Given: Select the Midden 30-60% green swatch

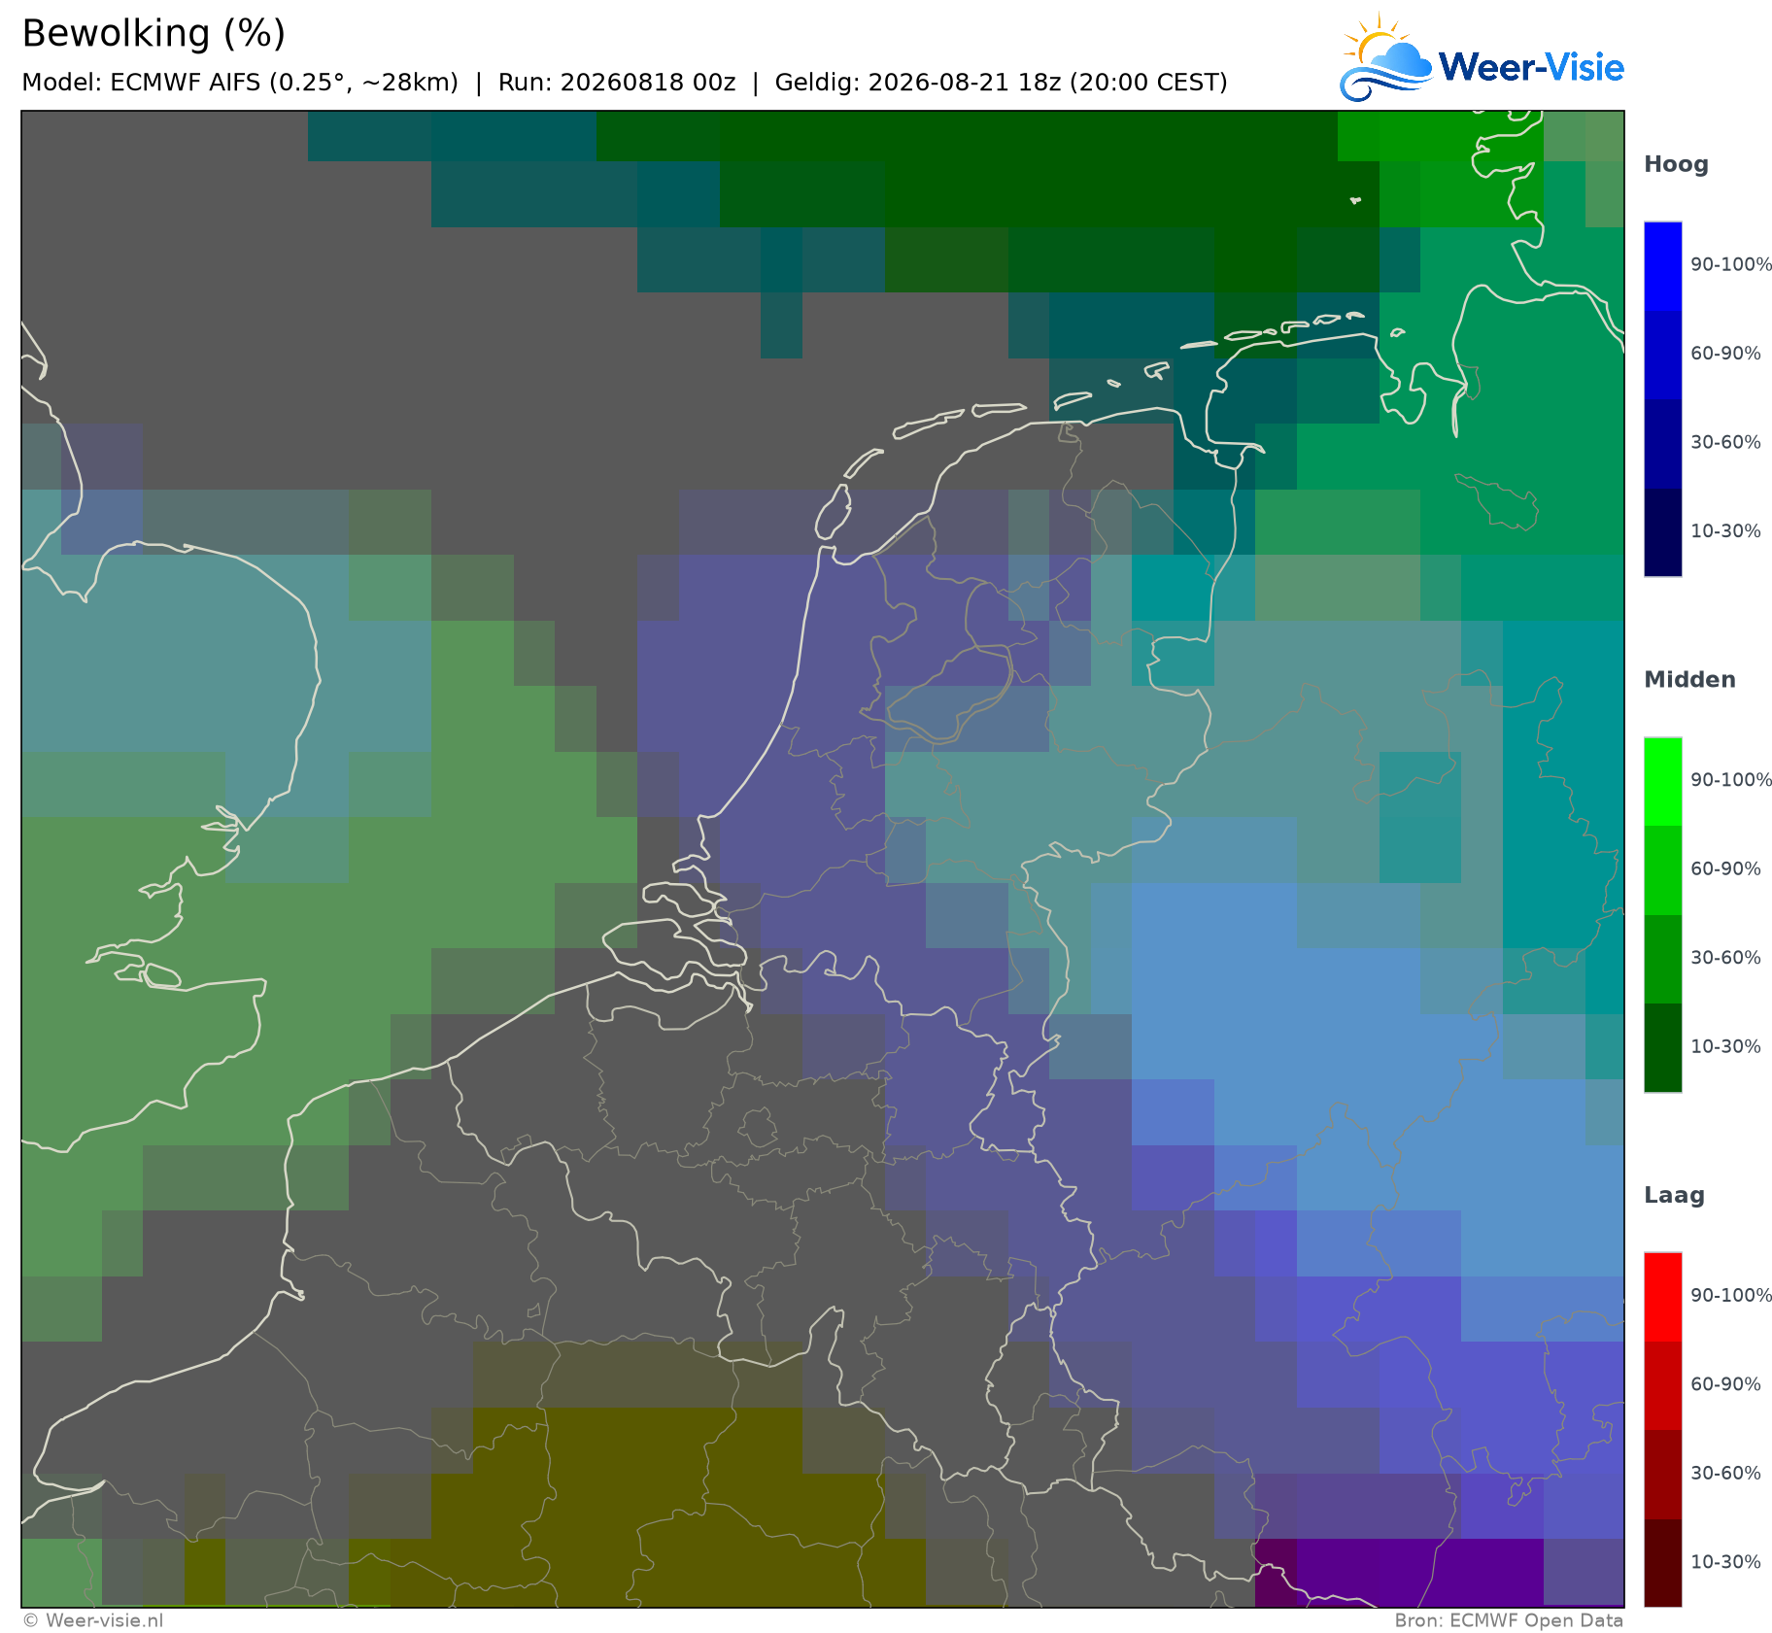Looking at the screenshot, I should (x=1662, y=959).
